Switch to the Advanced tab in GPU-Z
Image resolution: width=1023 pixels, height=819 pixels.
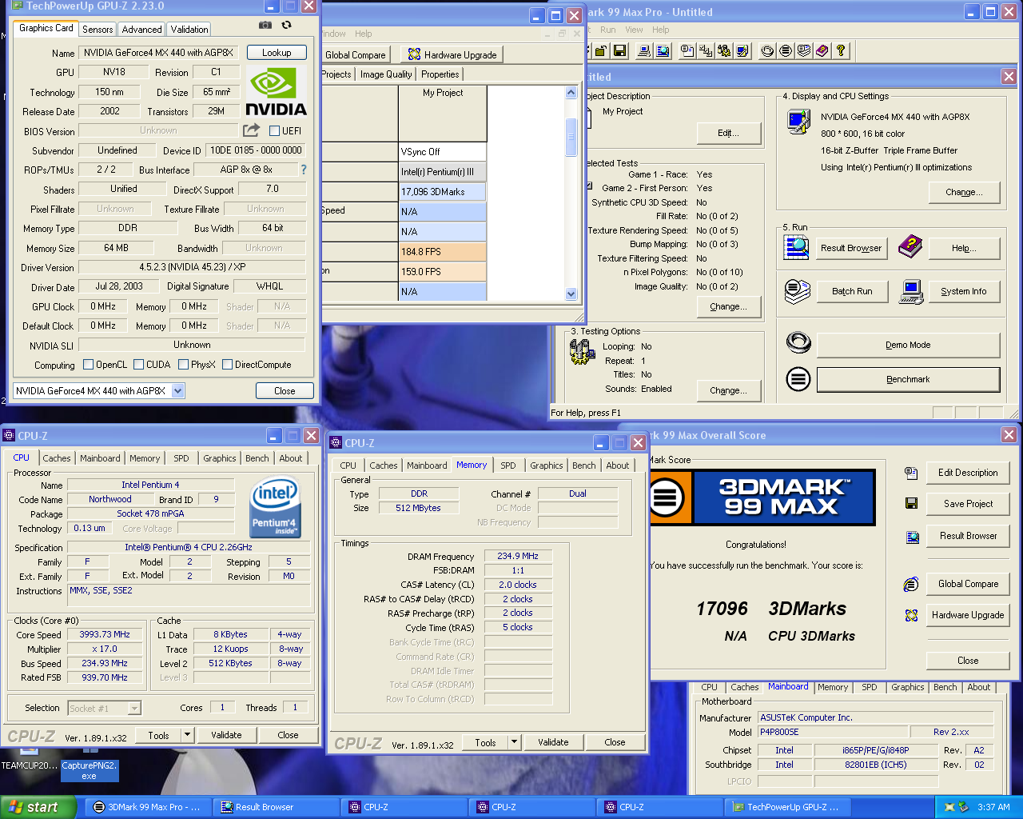tap(142, 29)
